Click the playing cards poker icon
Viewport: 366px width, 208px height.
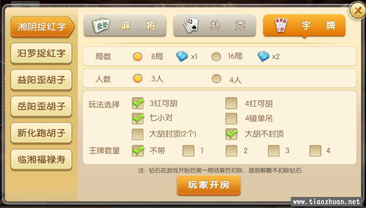coord(191,25)
